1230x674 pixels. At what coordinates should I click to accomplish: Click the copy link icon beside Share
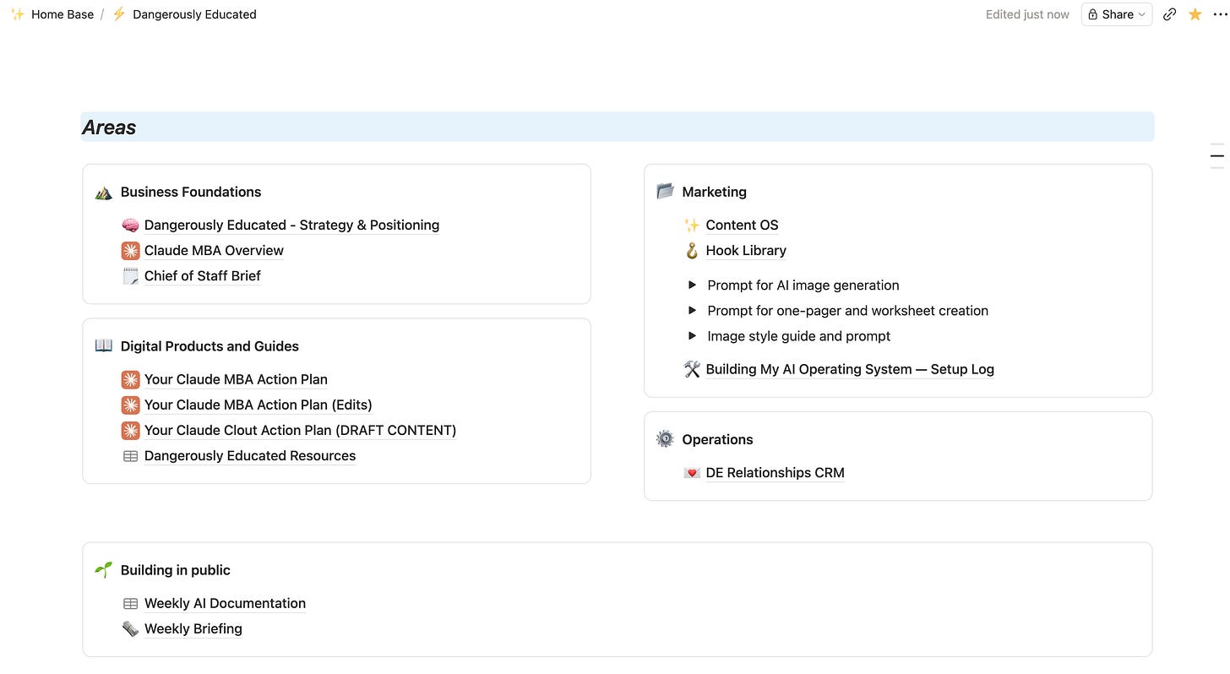click(x=1169, y=14)
